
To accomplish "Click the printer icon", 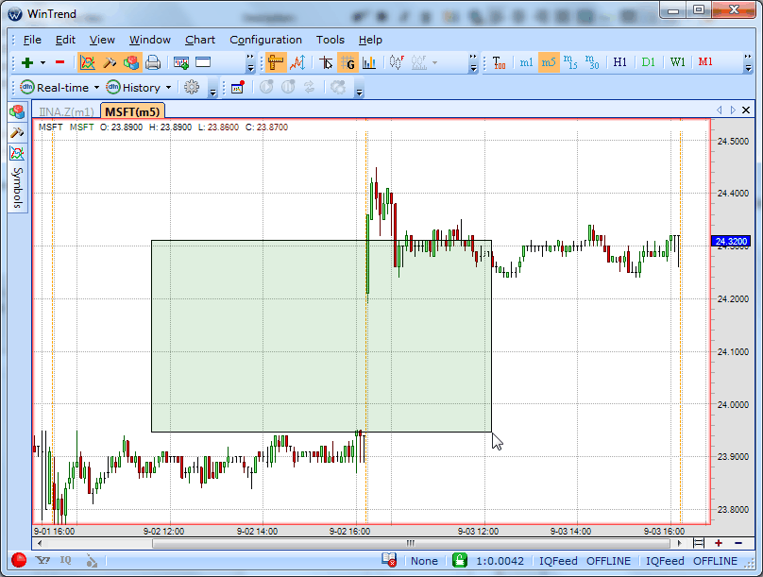I will pyautogui.click(x=153, y=62).
